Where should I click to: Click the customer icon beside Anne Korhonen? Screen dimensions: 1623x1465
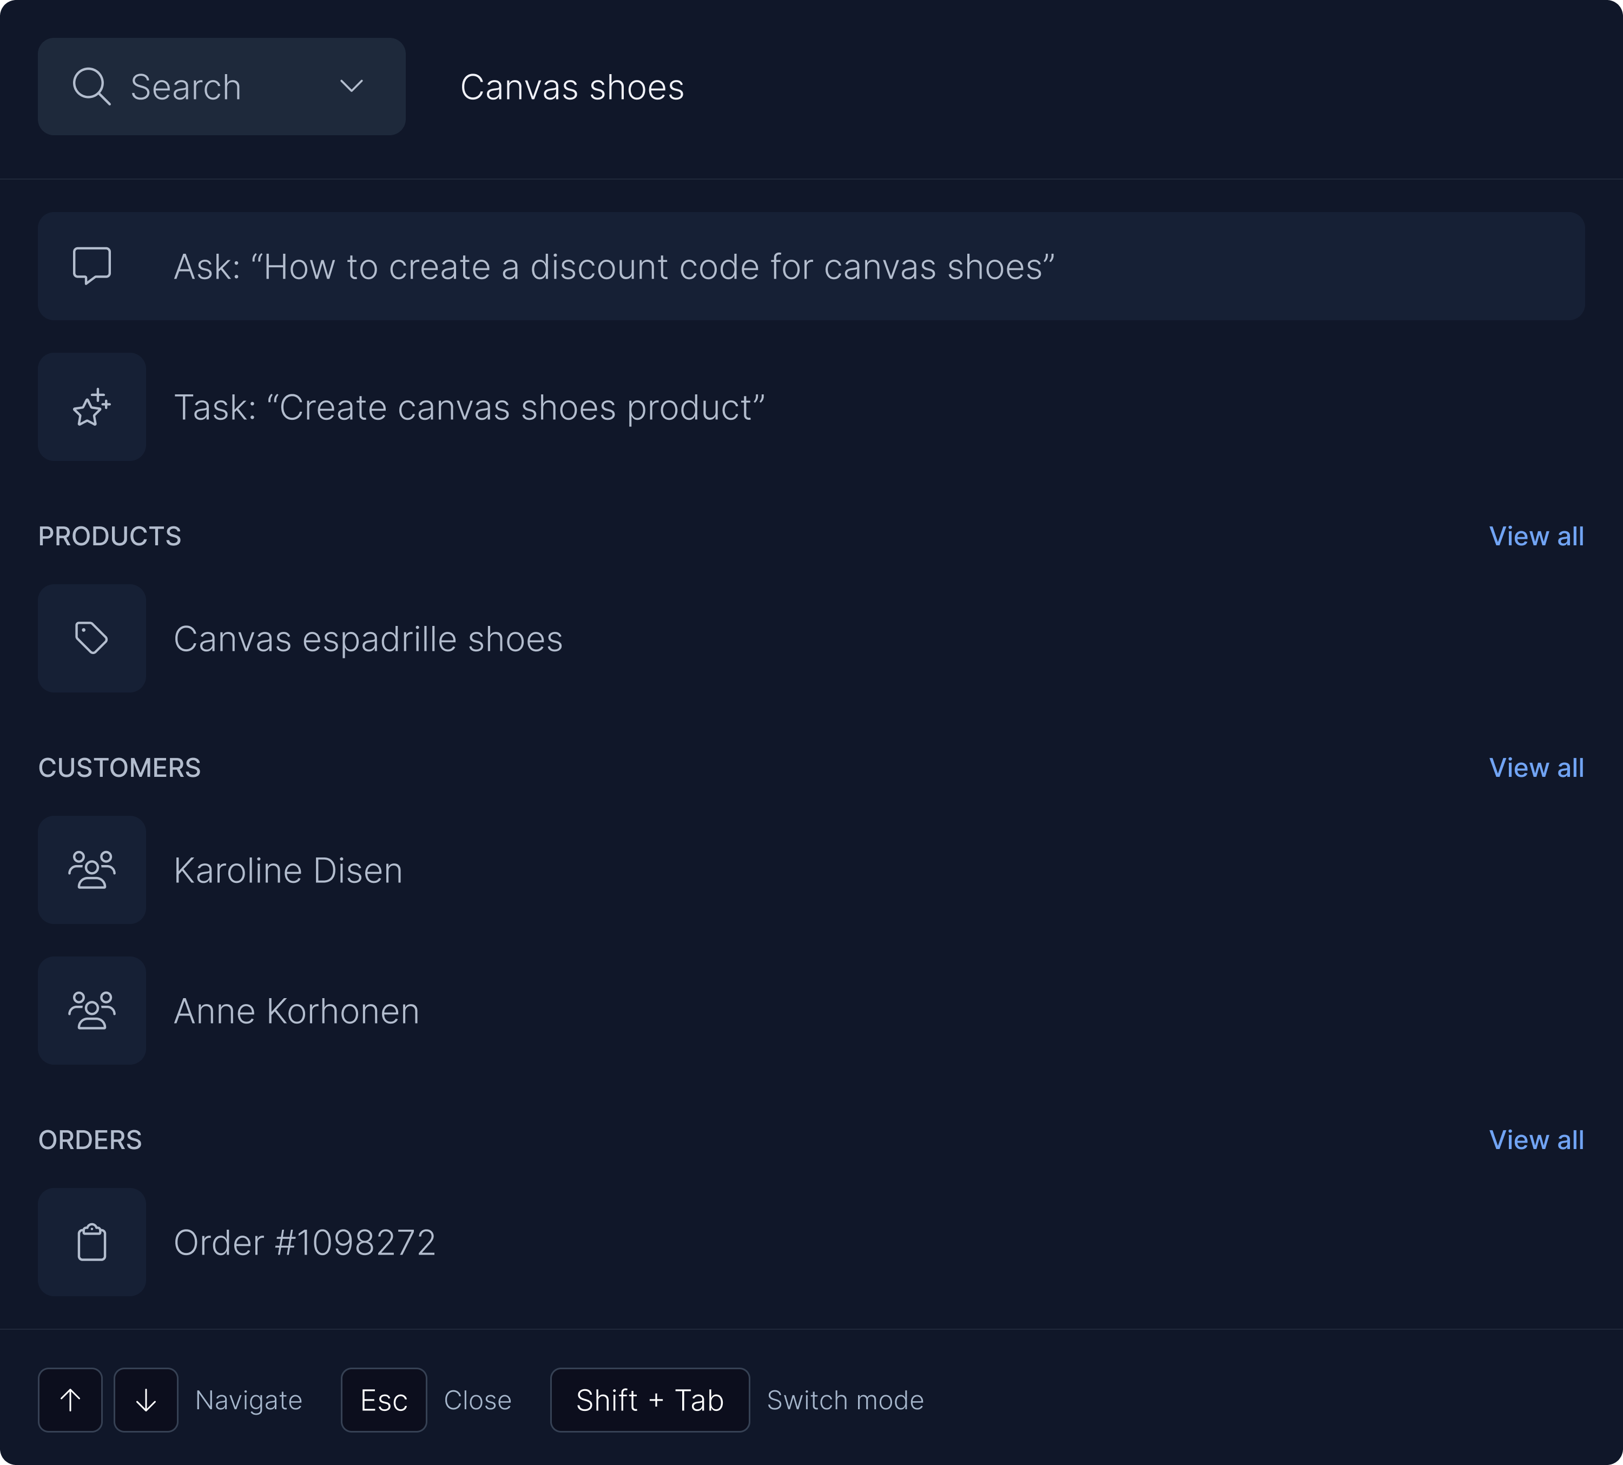(91, 1010)
